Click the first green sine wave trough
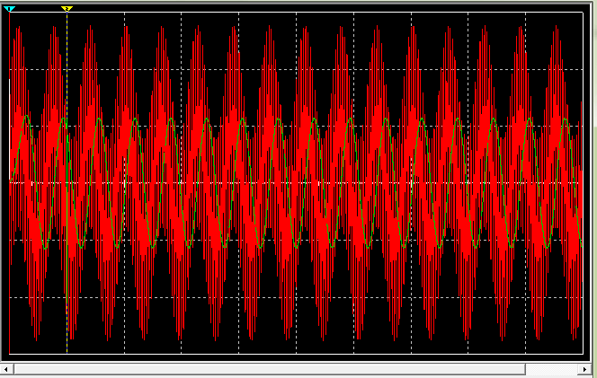The height and width of the screenshot is (378, 597). point(44,247)
